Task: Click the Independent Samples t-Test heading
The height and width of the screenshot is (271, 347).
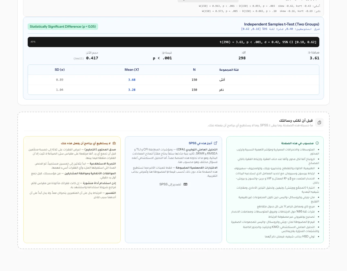Action: 282,24
